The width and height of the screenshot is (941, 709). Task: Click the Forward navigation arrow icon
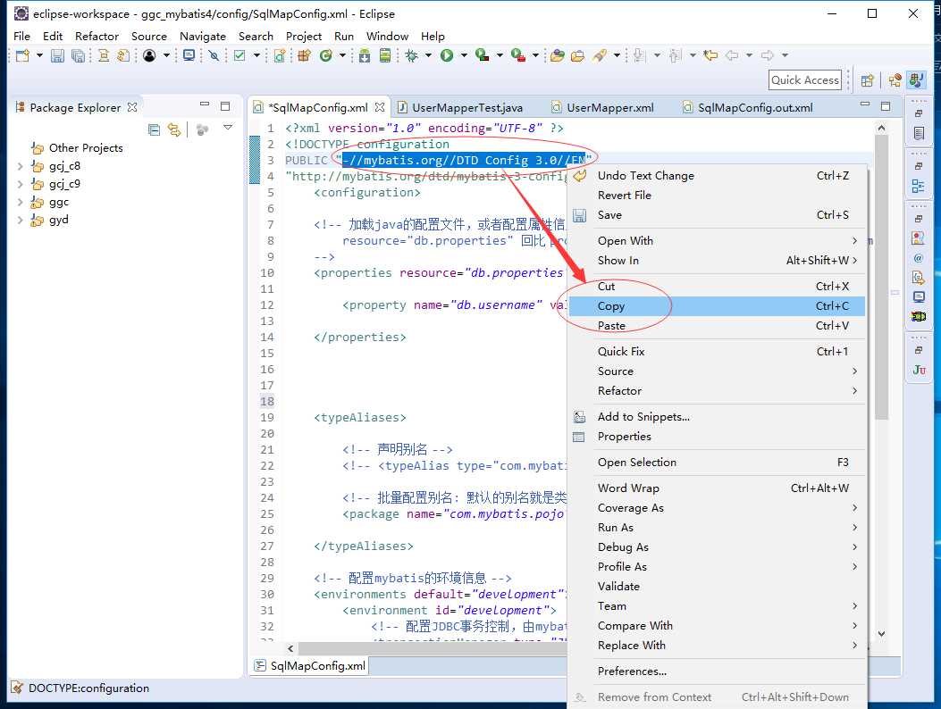(768, 55)
